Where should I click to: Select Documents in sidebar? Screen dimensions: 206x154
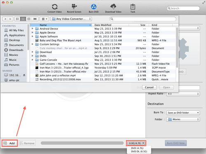pyautogui.click(x=14, y=45)
